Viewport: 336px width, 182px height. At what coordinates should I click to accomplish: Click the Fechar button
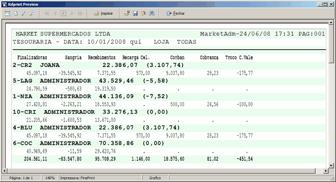pyautogui.click(x=176, y=13)
